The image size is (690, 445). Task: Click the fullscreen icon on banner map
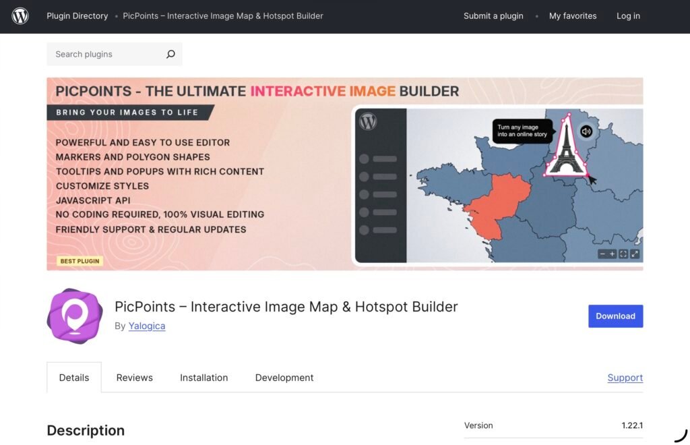click(x=623, y=254)
